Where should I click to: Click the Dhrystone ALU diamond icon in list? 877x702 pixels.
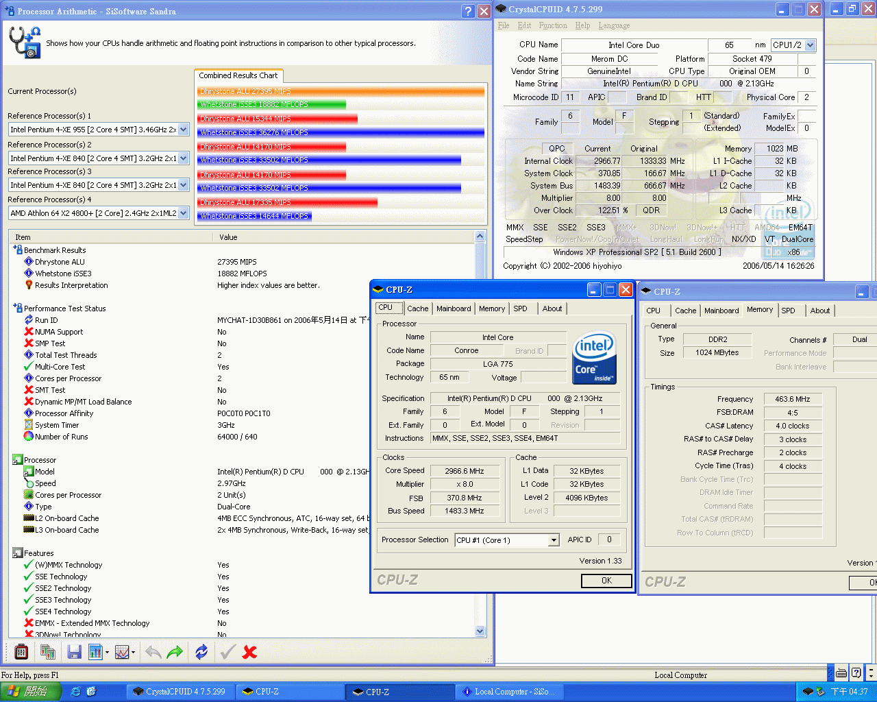click(29, 261)
